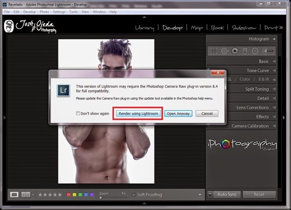Apply the blue color label
This screenshot has width=291, height=210.
pos(86,194)
